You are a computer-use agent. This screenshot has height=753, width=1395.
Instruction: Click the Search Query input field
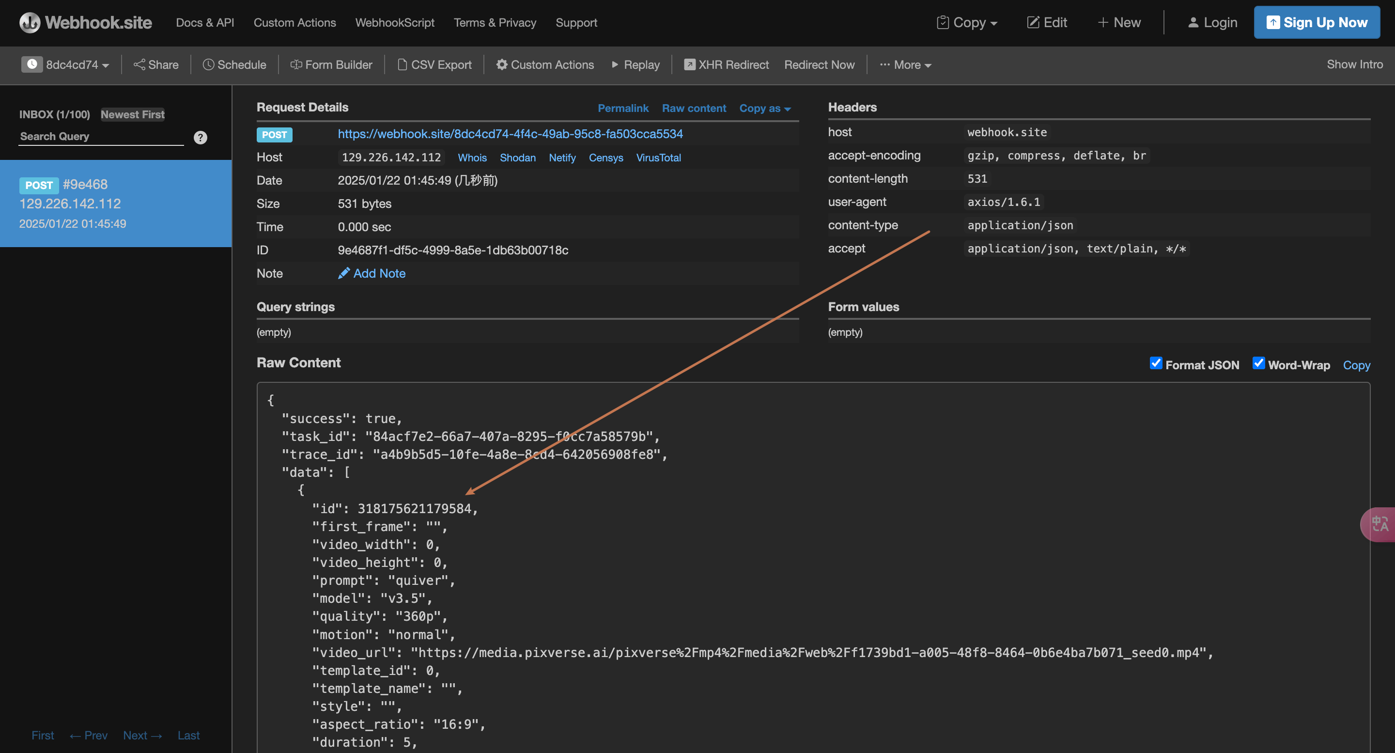click(x=101, y=137)
